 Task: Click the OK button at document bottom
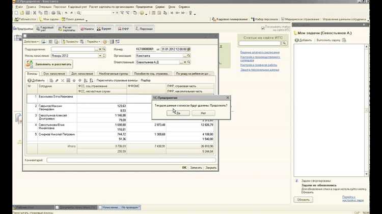[x=184, y=168]
